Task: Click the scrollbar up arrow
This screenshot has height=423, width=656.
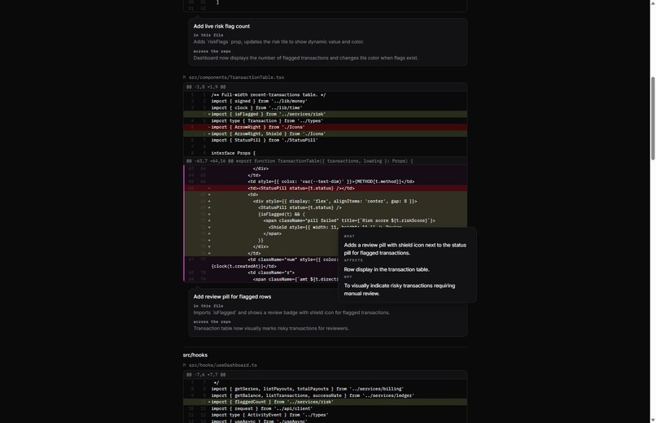Action: (653, 2)
